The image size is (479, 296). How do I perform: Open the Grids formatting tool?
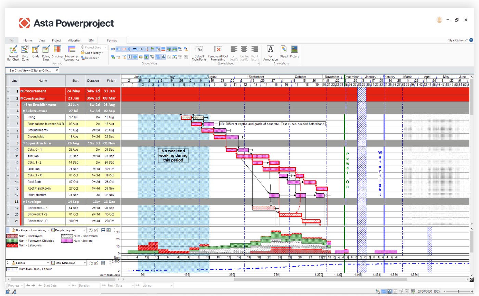36,51
